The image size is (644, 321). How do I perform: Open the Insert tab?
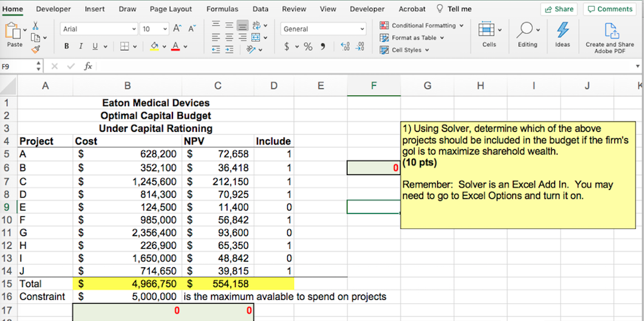point(94,9)
